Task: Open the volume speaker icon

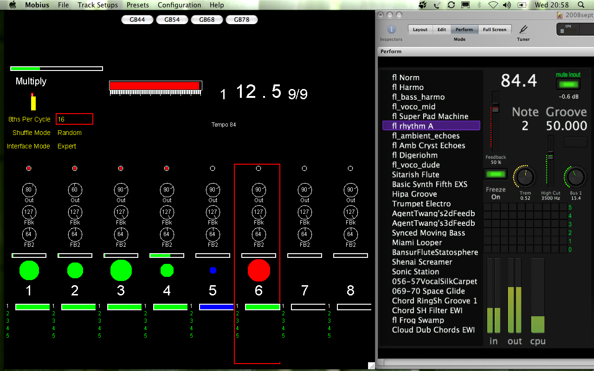Action: coord(507,5)
